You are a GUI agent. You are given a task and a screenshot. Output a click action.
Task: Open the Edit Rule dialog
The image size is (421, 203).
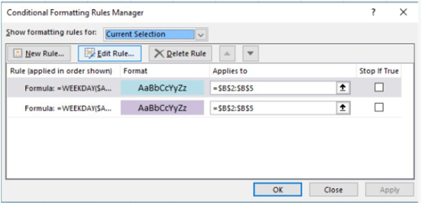click(109, 54)
